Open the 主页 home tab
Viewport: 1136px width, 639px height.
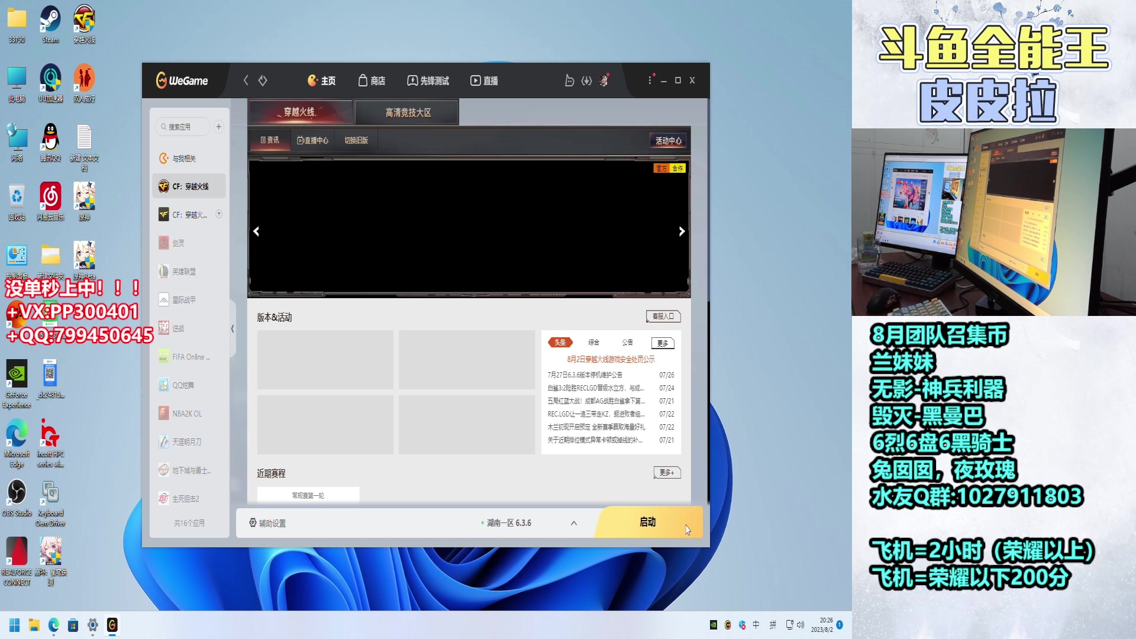[321, 80]
